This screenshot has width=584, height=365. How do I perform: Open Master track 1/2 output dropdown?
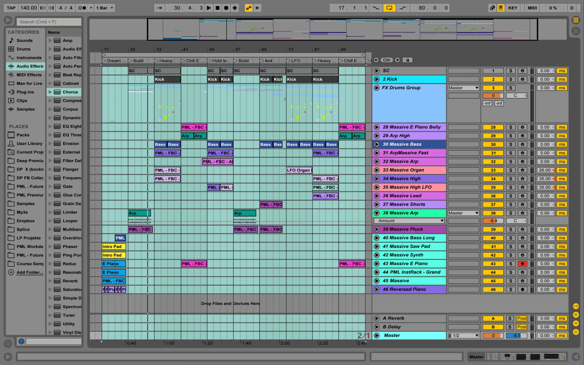click(463, 335)
